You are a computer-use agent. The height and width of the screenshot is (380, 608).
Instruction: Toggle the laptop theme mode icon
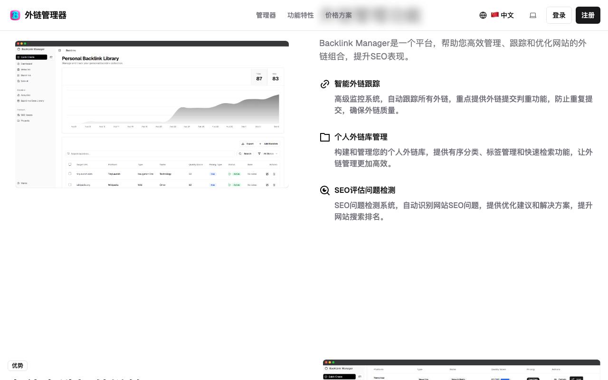point(533,15)
